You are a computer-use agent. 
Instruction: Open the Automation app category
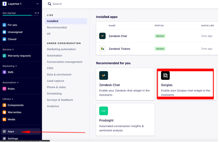click(x=55, y=55)
